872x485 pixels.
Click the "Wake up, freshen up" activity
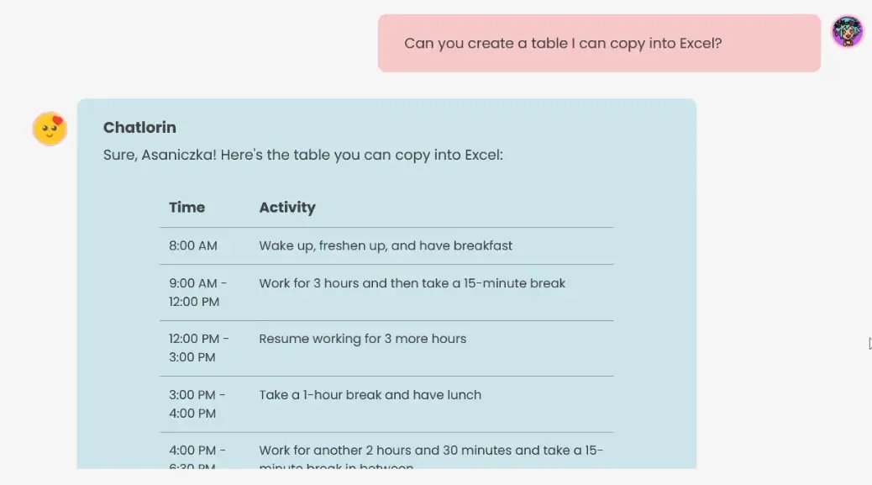[x=386, y=246]
